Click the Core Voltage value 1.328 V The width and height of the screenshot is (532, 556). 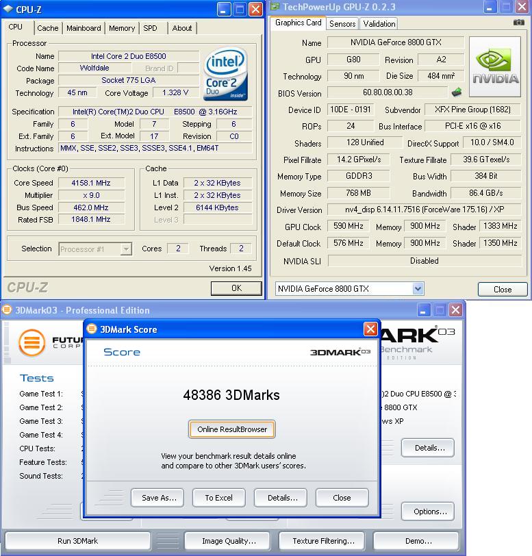point(175,92)
